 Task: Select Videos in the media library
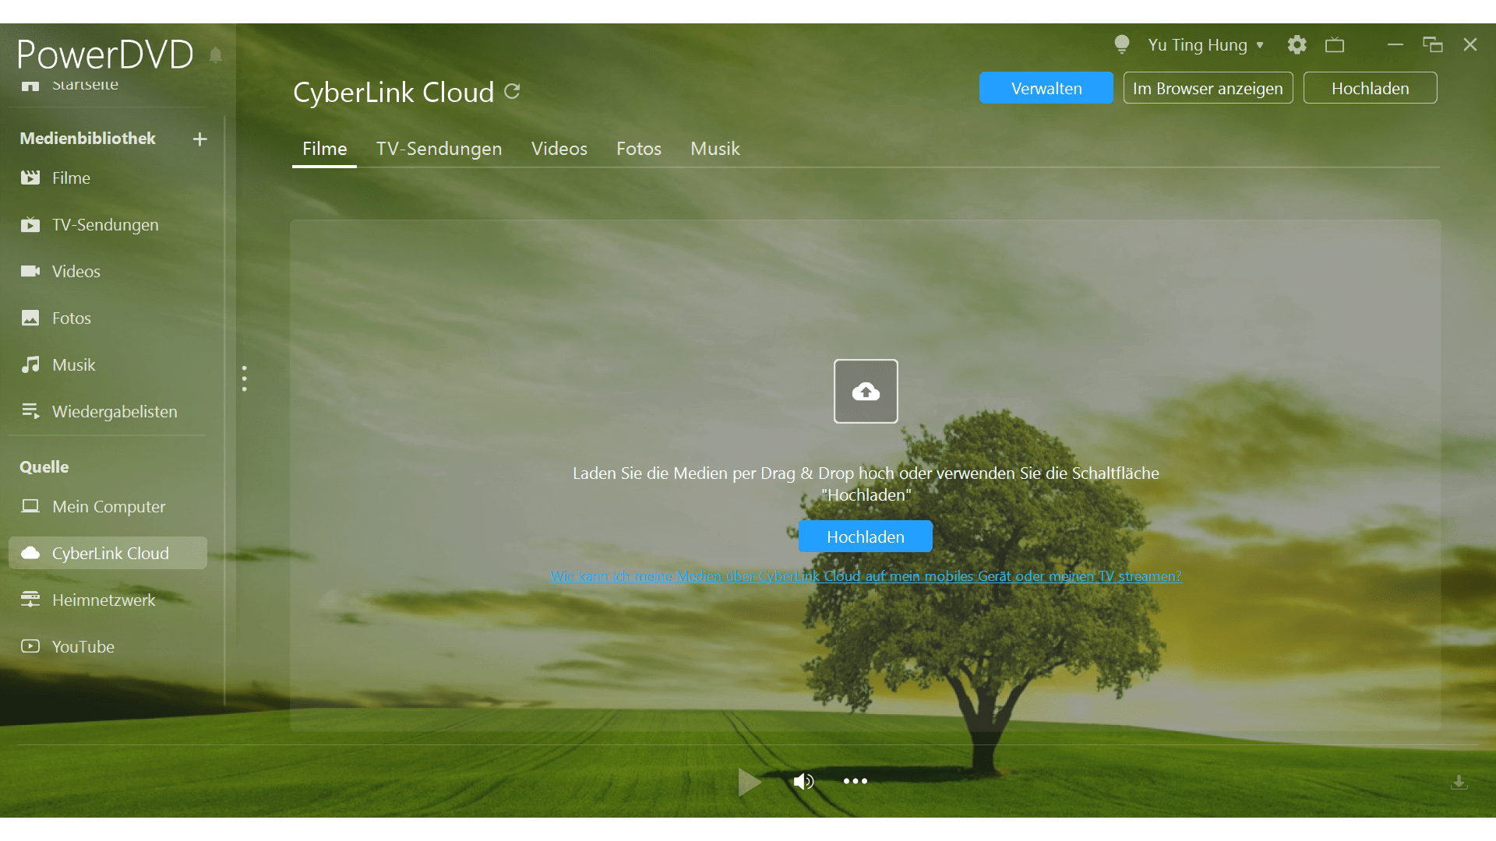(x=76, y=271)
